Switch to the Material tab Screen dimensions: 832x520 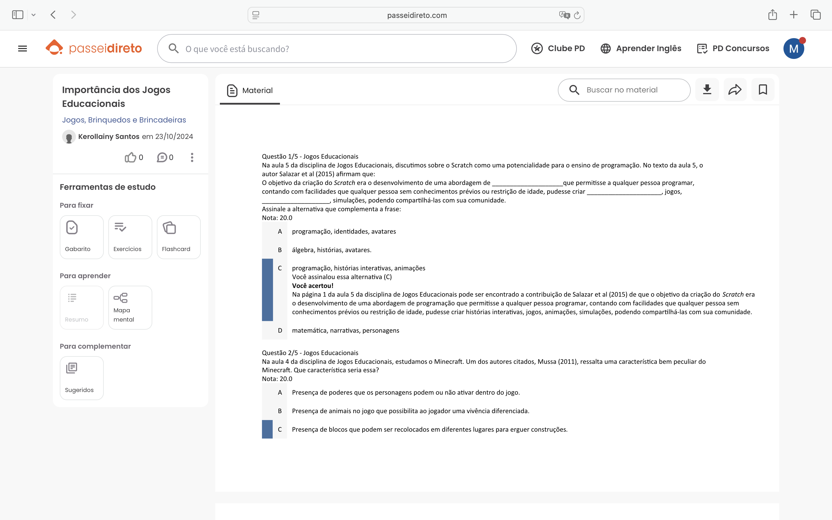pyautogui.click(x=250, y=90)
